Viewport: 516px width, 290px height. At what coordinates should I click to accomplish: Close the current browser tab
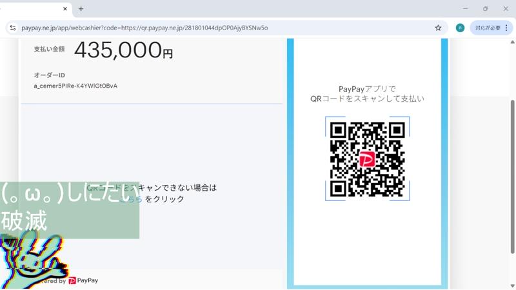pos(65,9)
